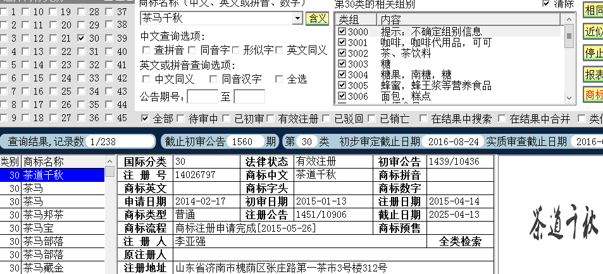The image size is (603, 274).
Task: Click the application date 2014-02-17
Action: point(200,201)
